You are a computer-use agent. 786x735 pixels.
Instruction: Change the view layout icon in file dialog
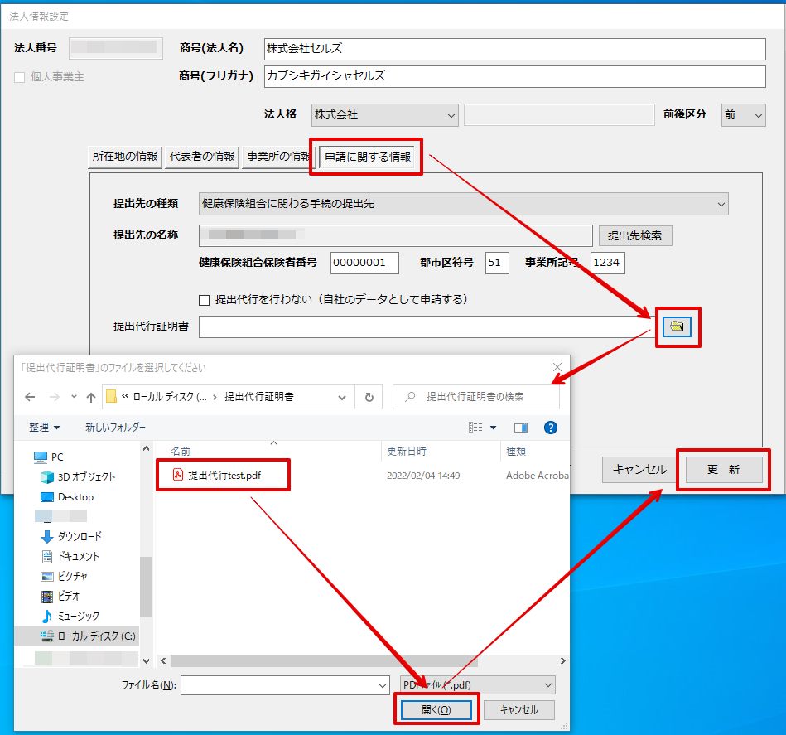(x=475, y=428)
